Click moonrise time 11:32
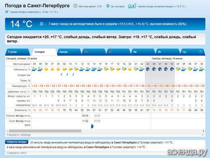 click(85, 121)
